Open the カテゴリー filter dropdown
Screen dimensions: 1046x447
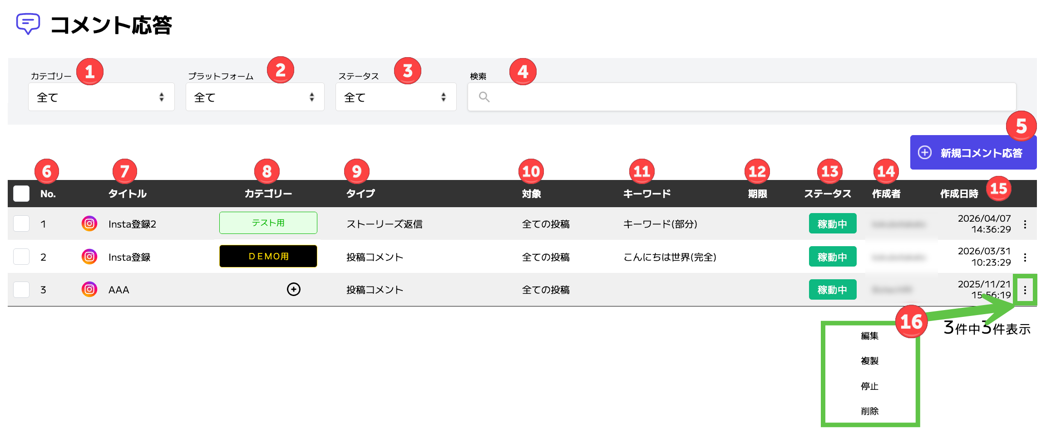click(101, 97)
